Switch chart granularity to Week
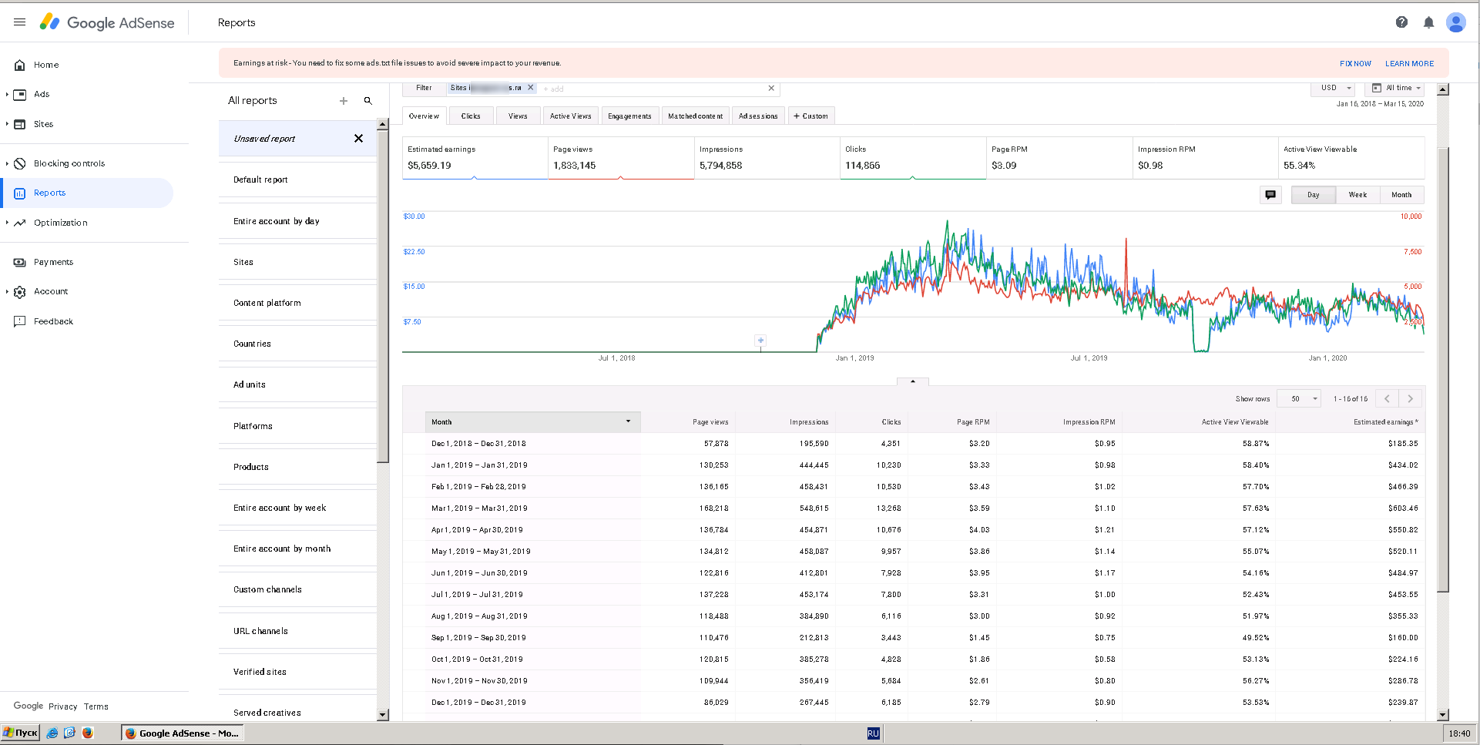The height and width of the screenshot is (745, 1480). [1357, 195]
